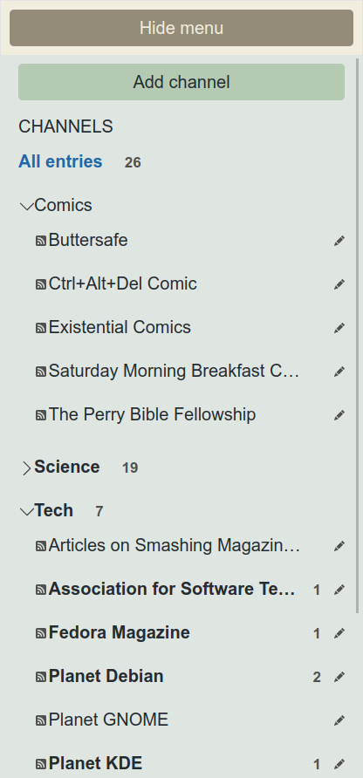Edit The Perry Bible Fellowship via pencil icon
Viewport: 363px width, 778px height.
click(x=339, y=415)
